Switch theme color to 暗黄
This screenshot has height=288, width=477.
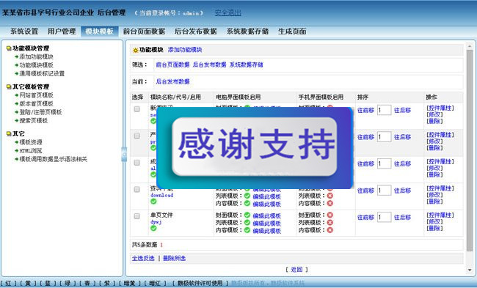[129, 283]
